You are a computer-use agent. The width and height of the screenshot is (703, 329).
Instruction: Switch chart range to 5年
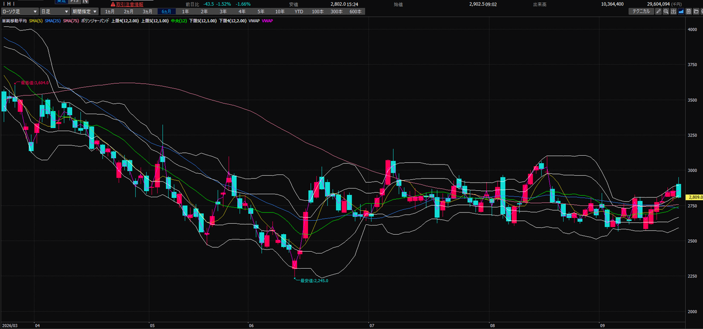[x=261, y=11]
